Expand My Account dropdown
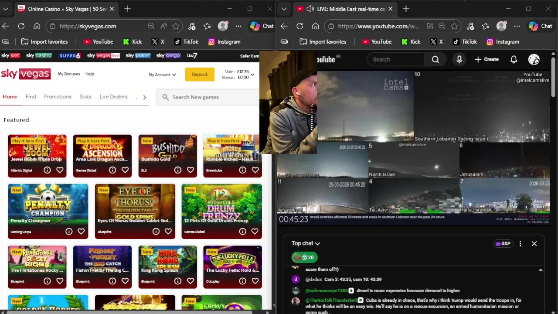 click(162, 75)
